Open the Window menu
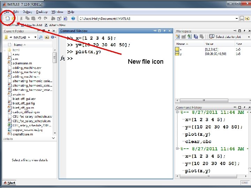This screenshot has width=251, height=188. (x=57, y=12)
